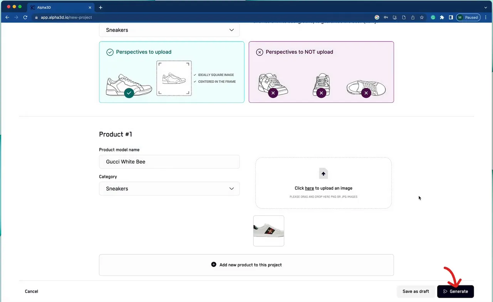
Task: Expand the top Sneakers dropdown
Action: 169,30
